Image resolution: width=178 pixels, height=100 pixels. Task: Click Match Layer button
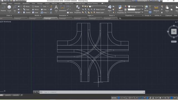coord(99,12)
